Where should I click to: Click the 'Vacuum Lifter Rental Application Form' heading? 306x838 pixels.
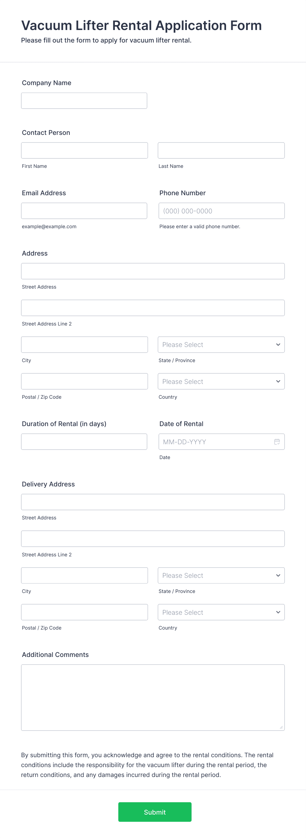[141, 25]
